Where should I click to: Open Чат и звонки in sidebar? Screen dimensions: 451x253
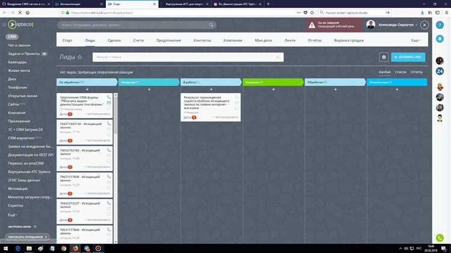(19, 45)
